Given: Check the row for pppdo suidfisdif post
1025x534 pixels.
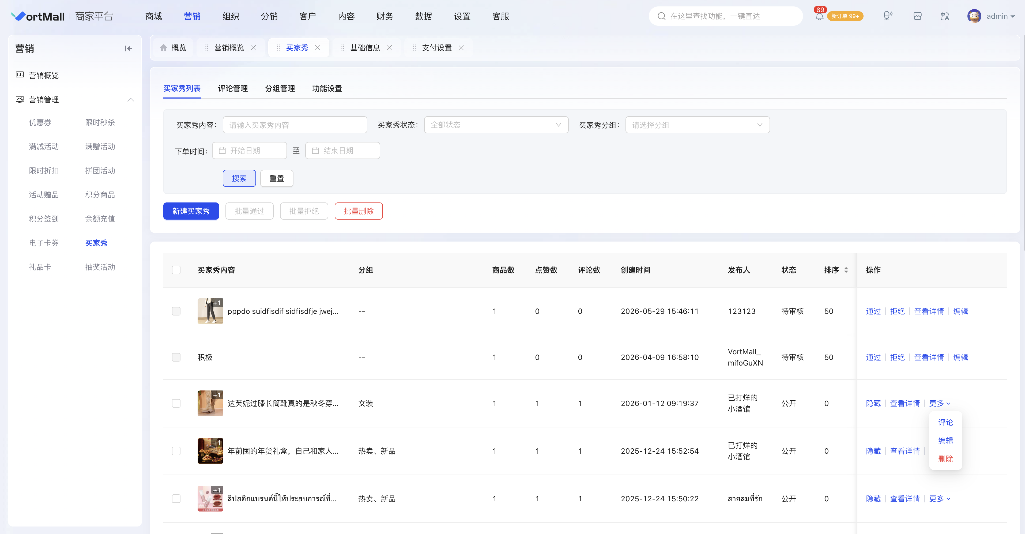Looking at the screenshot, I should (x=176, y=311).
